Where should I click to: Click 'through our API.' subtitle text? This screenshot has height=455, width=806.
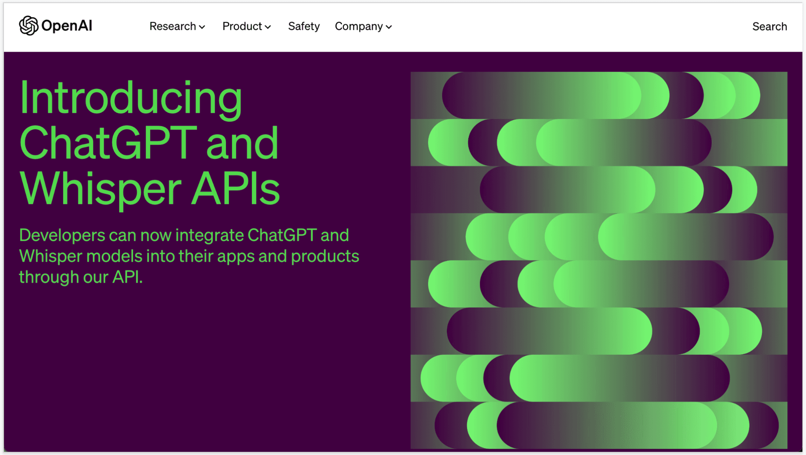[81, 277]
